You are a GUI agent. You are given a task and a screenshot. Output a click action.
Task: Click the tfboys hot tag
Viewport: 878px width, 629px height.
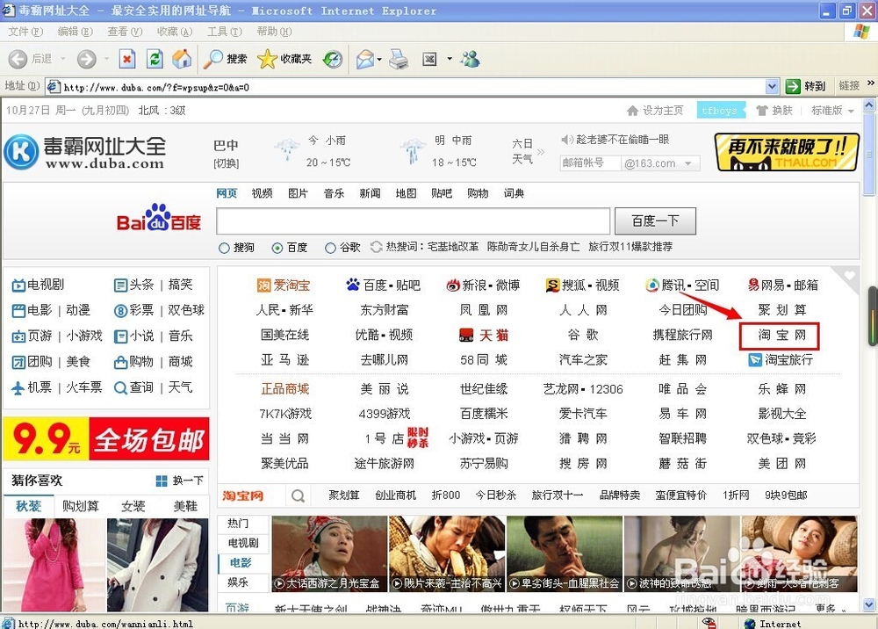click(x=720, y=111)
